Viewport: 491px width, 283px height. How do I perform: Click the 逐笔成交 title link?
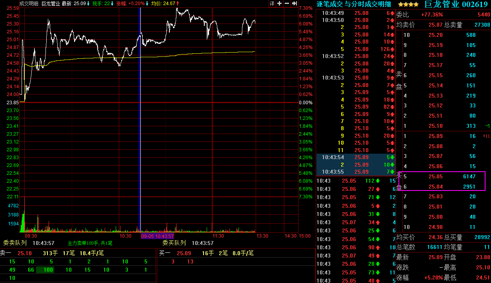[x=330, y=4]
